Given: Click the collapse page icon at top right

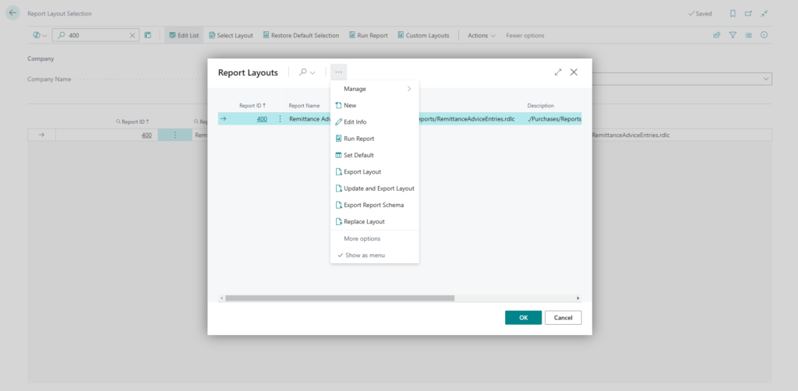Looking at the screenshot, I should (x=764, y=14).
